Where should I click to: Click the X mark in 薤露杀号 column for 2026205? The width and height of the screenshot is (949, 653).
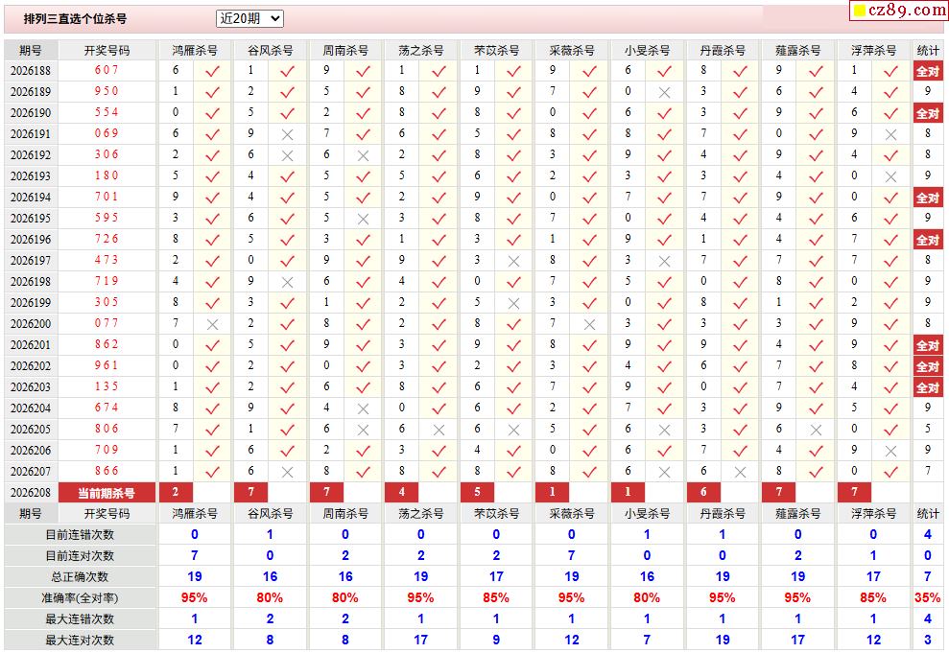816,430
